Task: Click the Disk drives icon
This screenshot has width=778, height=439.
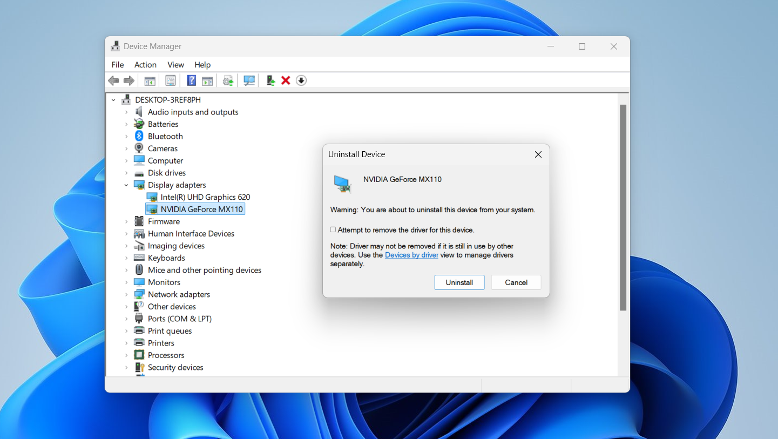Action: coord(139,173)
